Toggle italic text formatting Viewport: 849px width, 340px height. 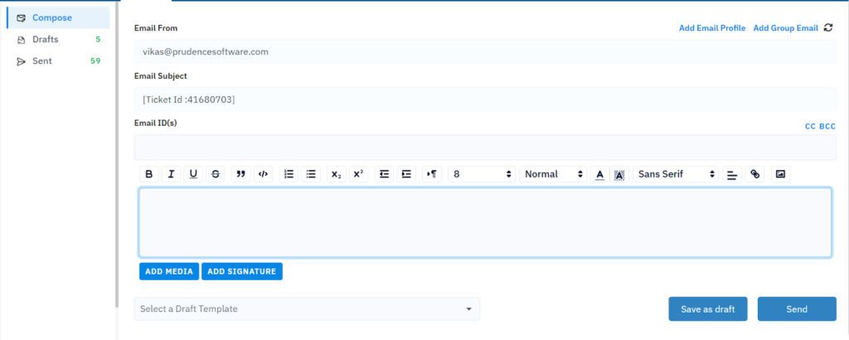pos(171,174)
